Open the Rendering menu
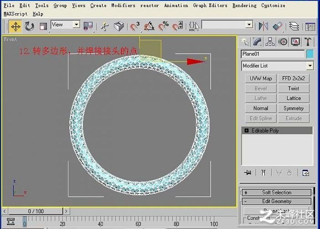 244,5
